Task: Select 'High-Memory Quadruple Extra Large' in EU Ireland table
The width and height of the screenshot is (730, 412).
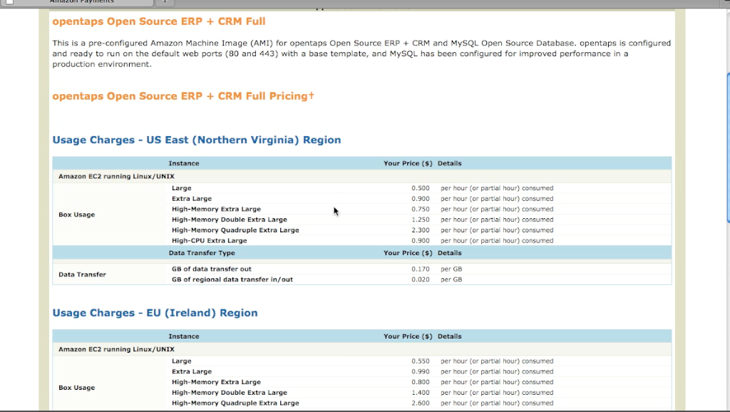Action: [235, 403]
